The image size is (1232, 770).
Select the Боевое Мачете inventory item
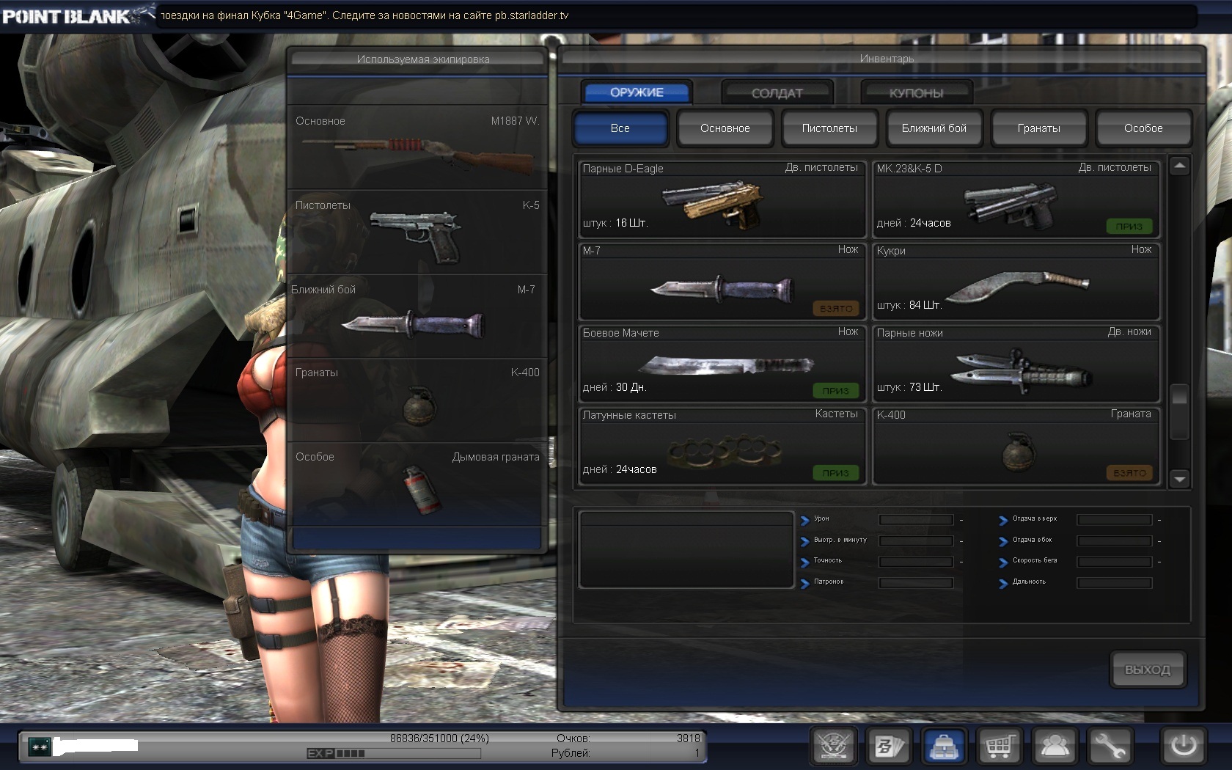(722, 364)
